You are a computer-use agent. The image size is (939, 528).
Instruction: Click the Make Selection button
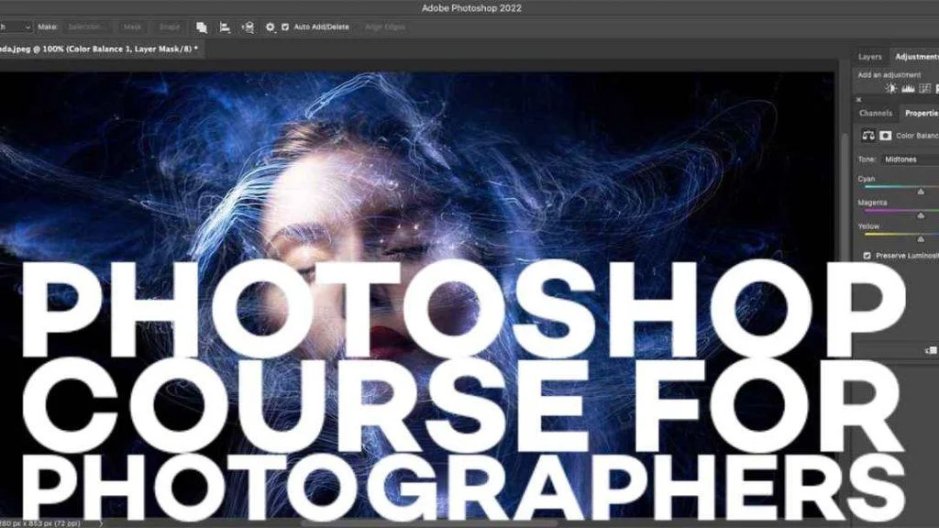pos(85,27)
